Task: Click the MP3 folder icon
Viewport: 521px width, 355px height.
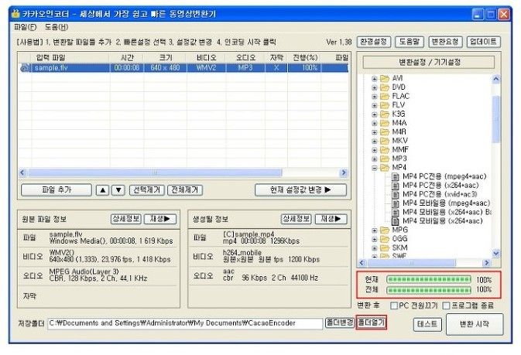Action: pos(385,159)
